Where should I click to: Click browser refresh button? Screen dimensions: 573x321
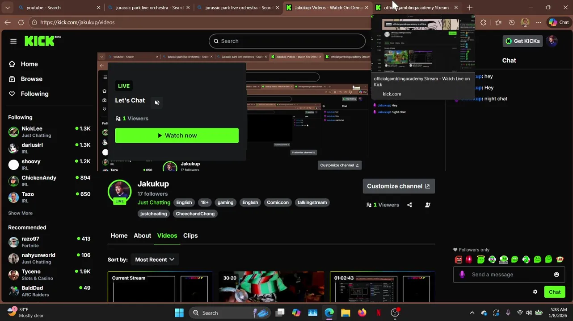tap(21, 22)
